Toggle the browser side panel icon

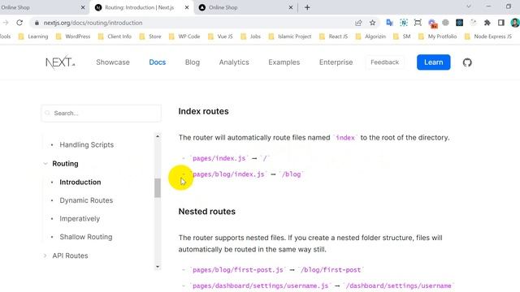click(501, 23)
